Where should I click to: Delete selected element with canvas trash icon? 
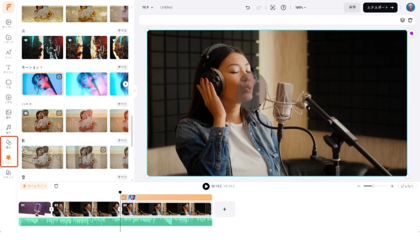(410, 20)
